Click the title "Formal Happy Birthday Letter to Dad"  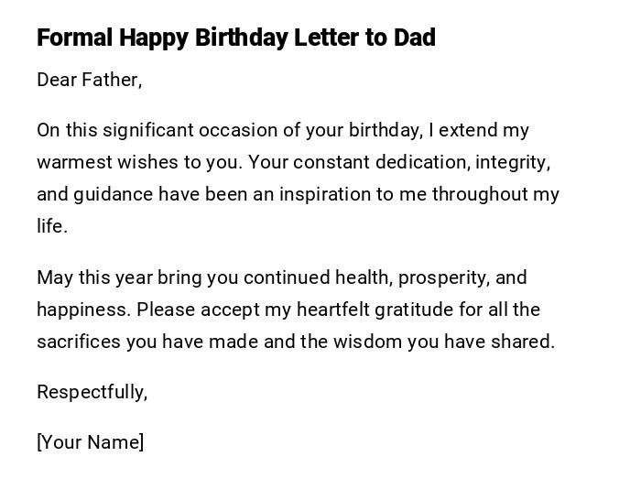point(236,38)
